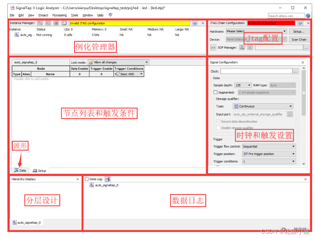The image size is (315, 238).
Task: Open the Edit menu
Action: point(21,15)
